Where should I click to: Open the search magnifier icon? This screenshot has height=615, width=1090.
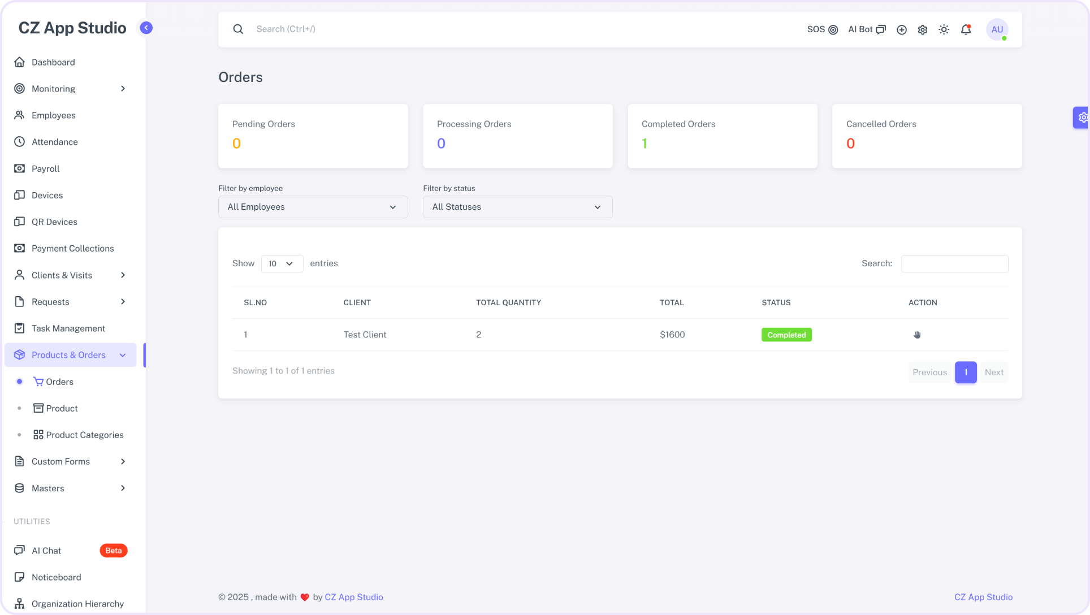(x=238, y=29)
